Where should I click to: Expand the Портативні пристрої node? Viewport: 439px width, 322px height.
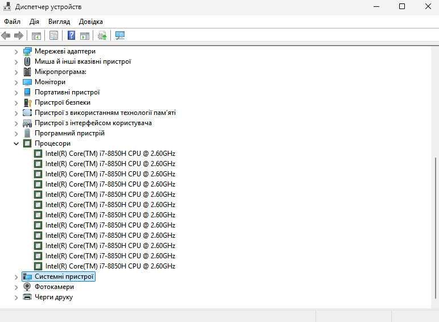click(16, 93)
